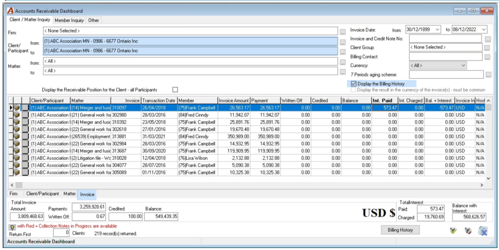The height and width of the screenshot is (250, 499).
Task: Click the red checkmark icon at bottom right
Action: click(468, 230)
